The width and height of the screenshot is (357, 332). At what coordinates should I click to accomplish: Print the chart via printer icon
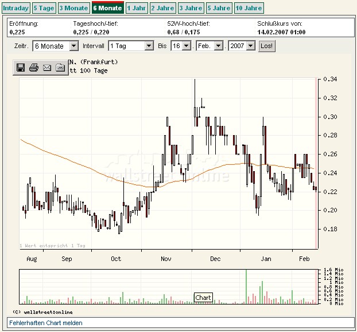(34, 68)
